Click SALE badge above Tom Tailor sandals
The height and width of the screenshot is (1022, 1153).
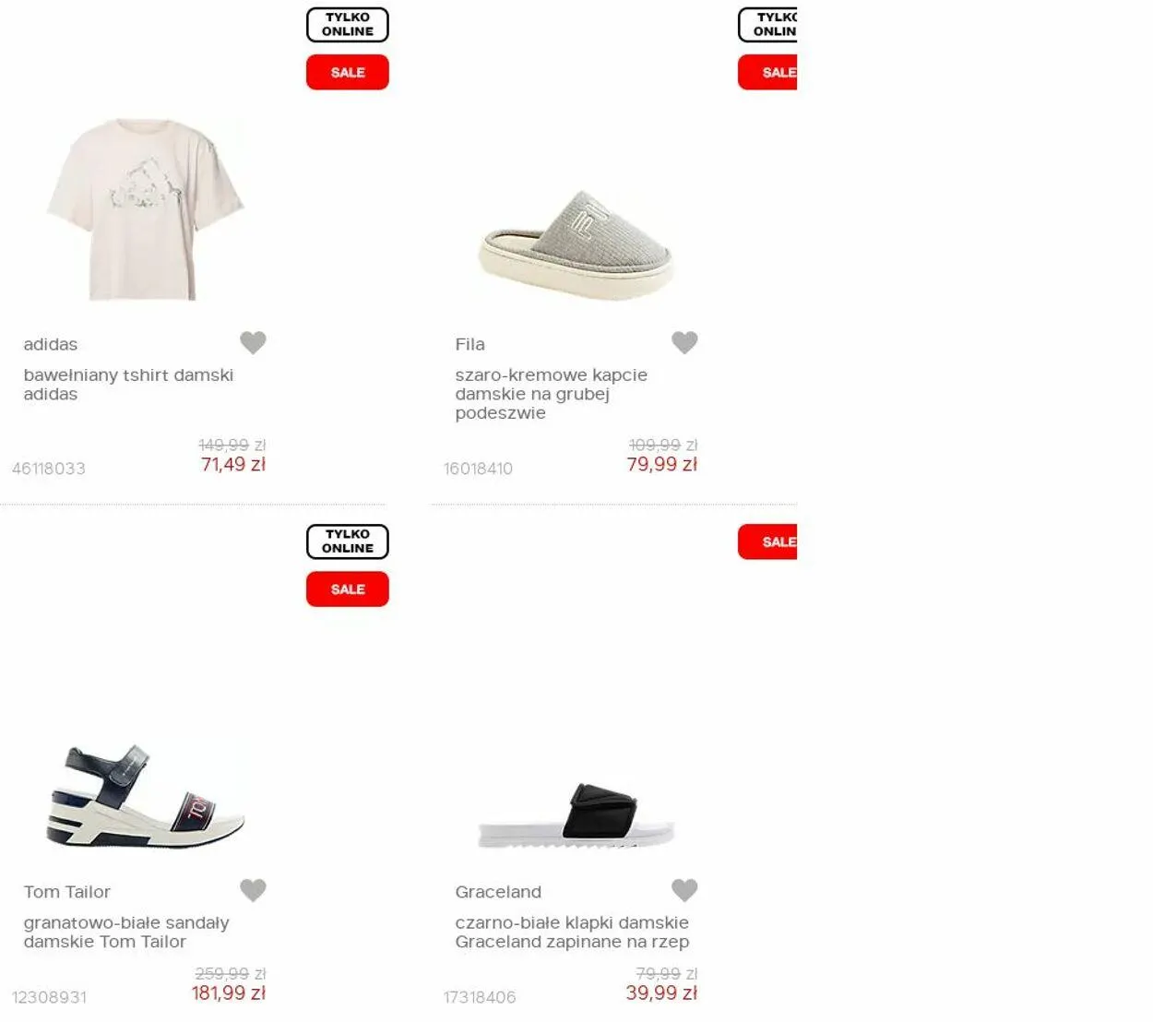[348, 588]
